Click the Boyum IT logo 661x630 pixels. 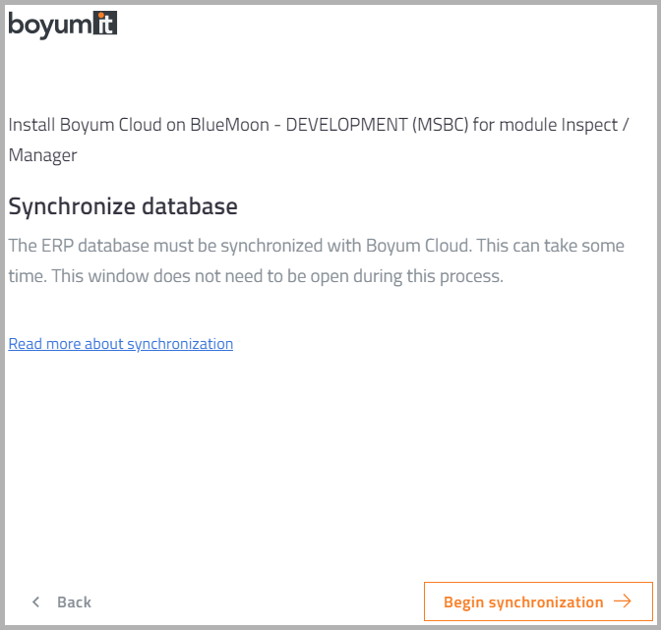[x=62, y=26]
